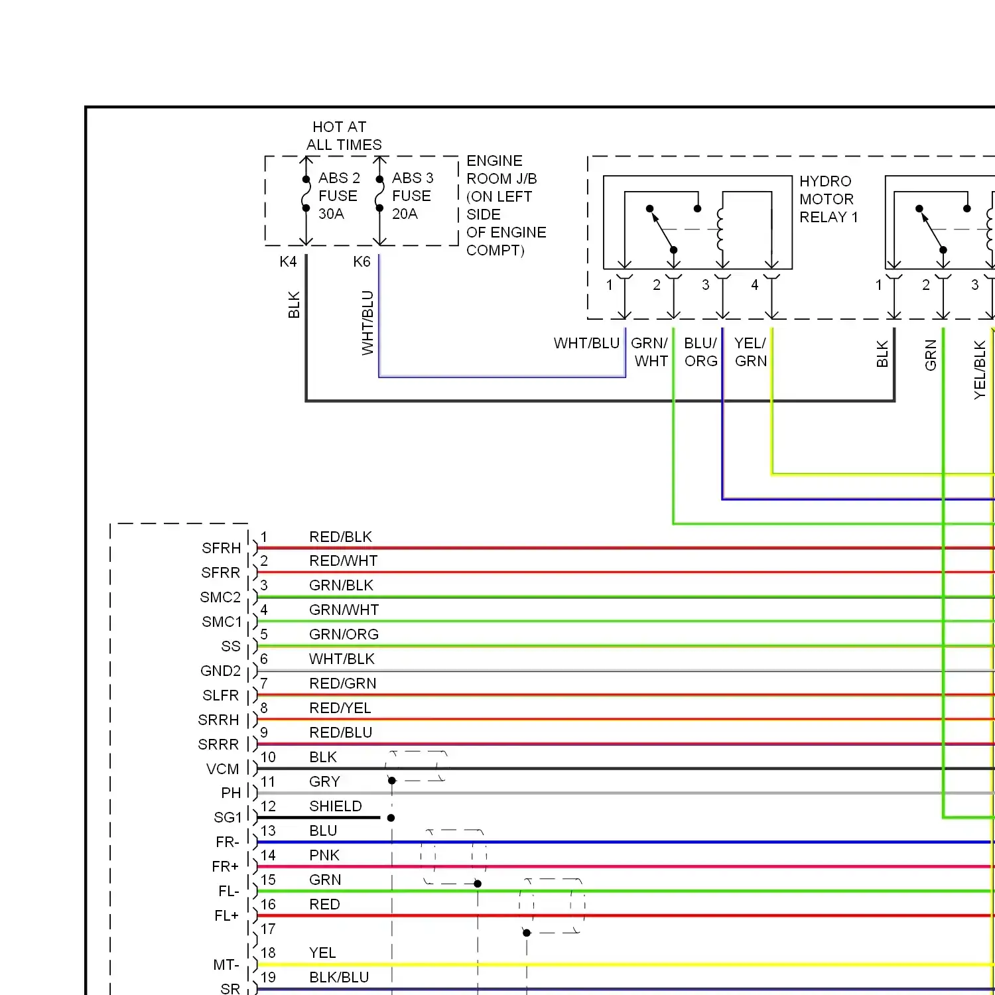Click GRN/WHT label under Hydro Relay 1 pin 2
This screenshot has height=995, width=995.
[x=650, y=352]
